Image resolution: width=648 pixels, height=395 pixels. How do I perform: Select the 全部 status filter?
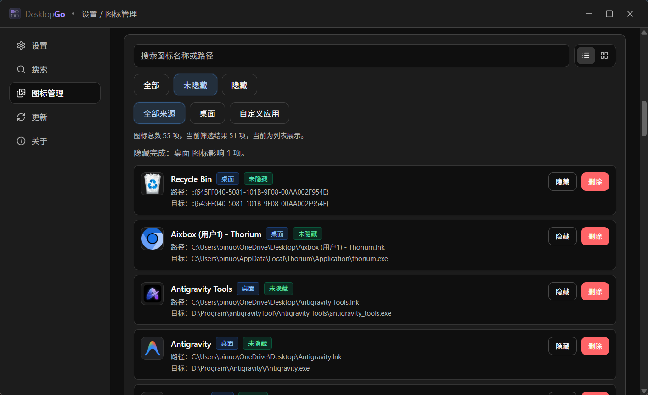click(x=151, y=85)
